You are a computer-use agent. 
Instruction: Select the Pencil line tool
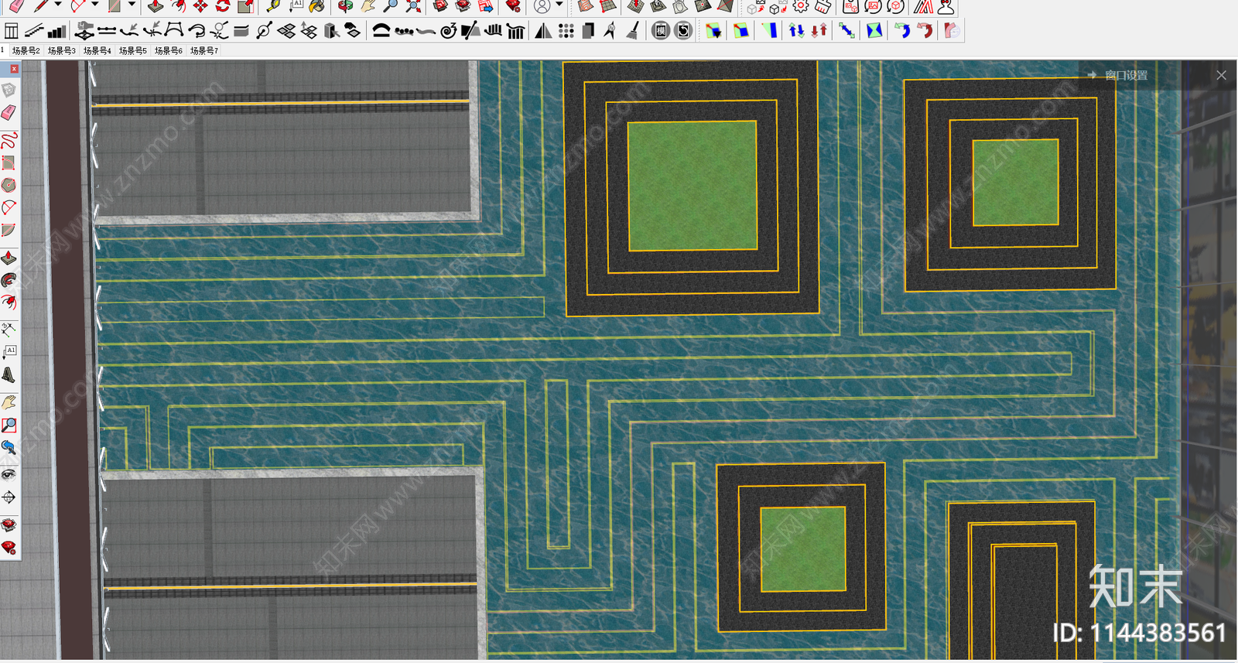pyautogui.click(x=40, y=6)
